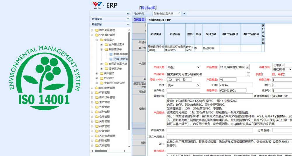Click the folder icon of 文档管理

click(x=97, y=145)
